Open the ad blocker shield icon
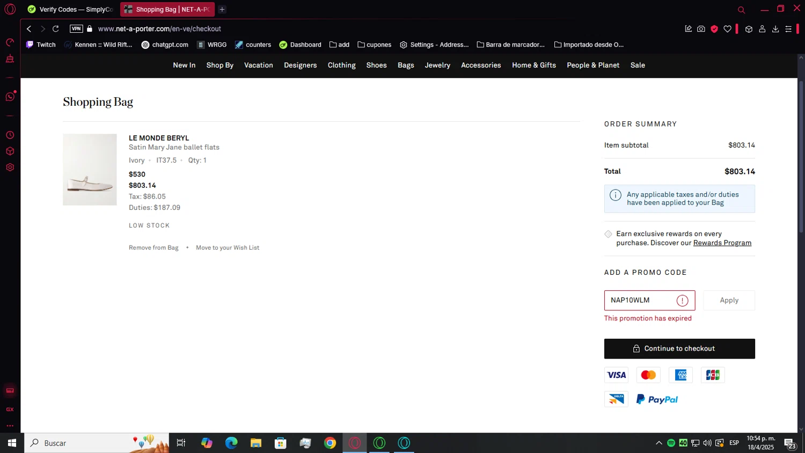The width and height of the screenshot is (805, 453). tap(714, 29)
